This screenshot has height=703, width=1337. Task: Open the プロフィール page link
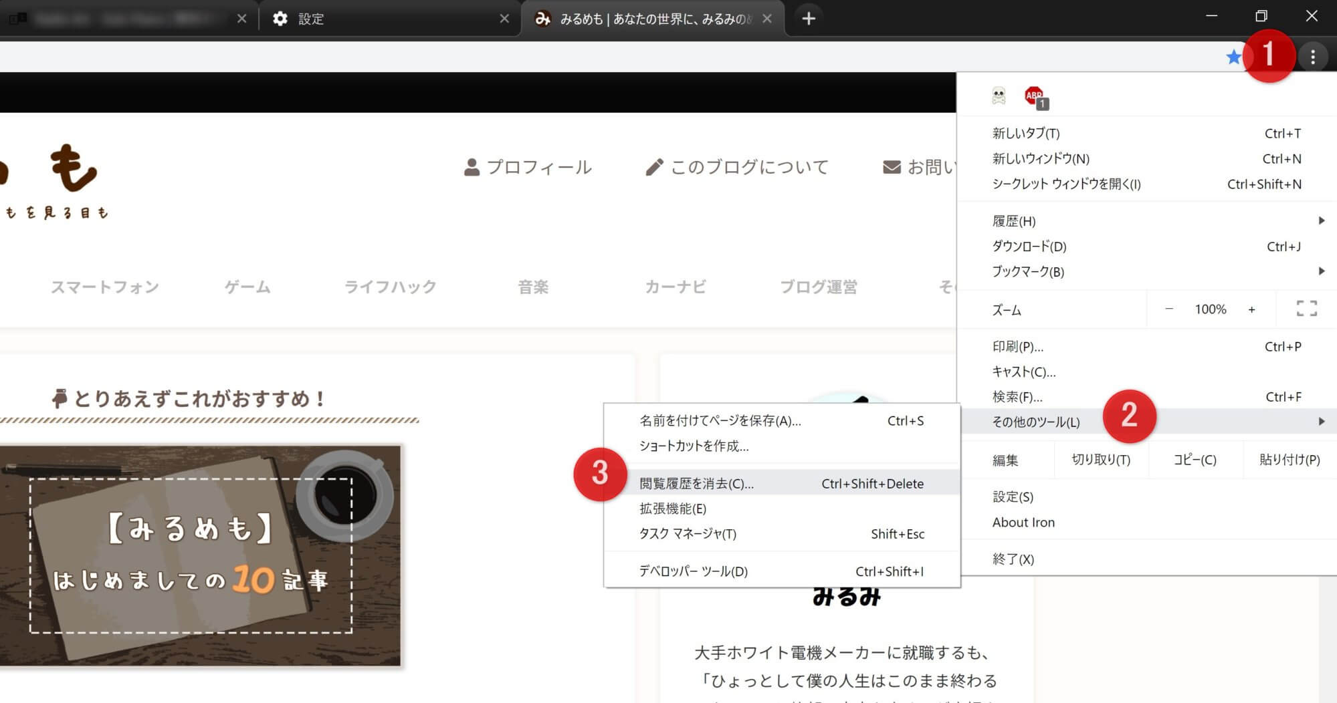tap(528, 167)
